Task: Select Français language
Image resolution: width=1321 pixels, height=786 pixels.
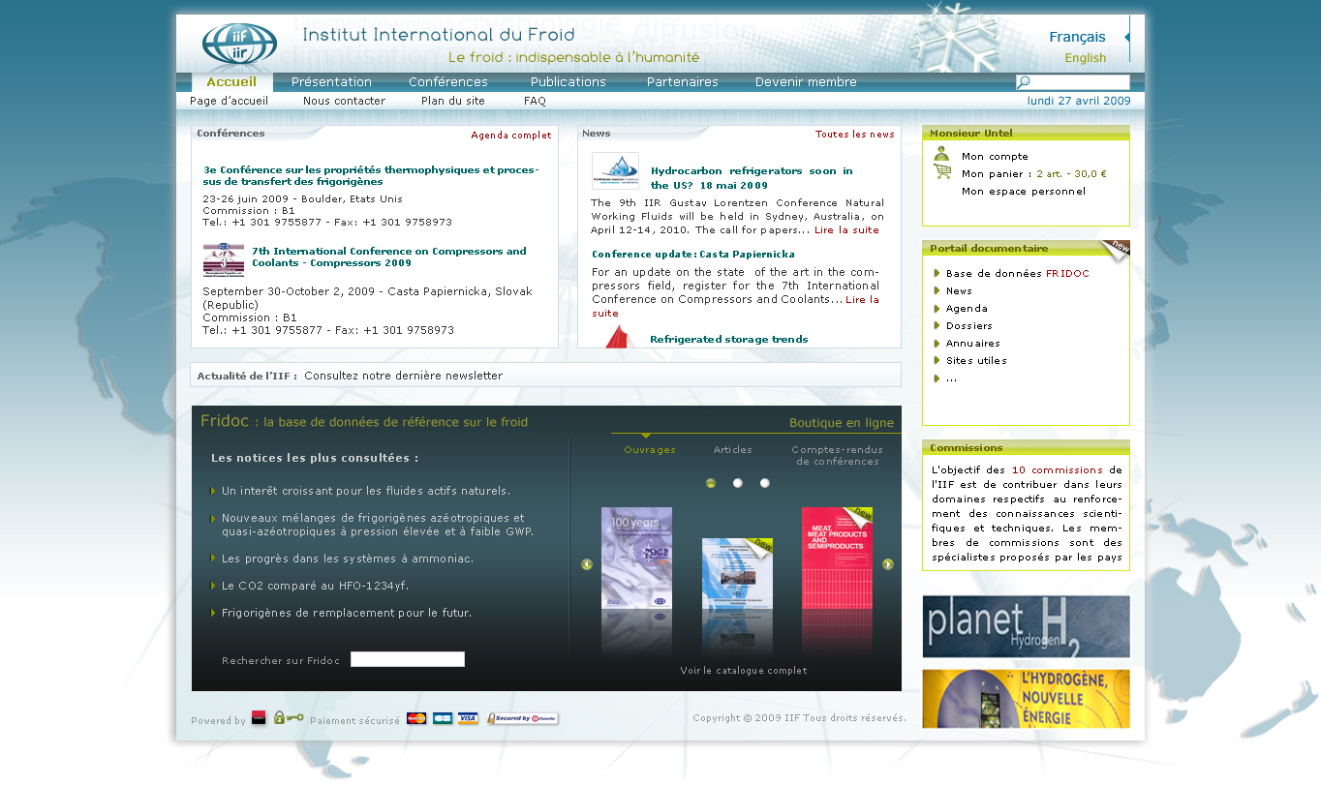Action: point(1077,37)
